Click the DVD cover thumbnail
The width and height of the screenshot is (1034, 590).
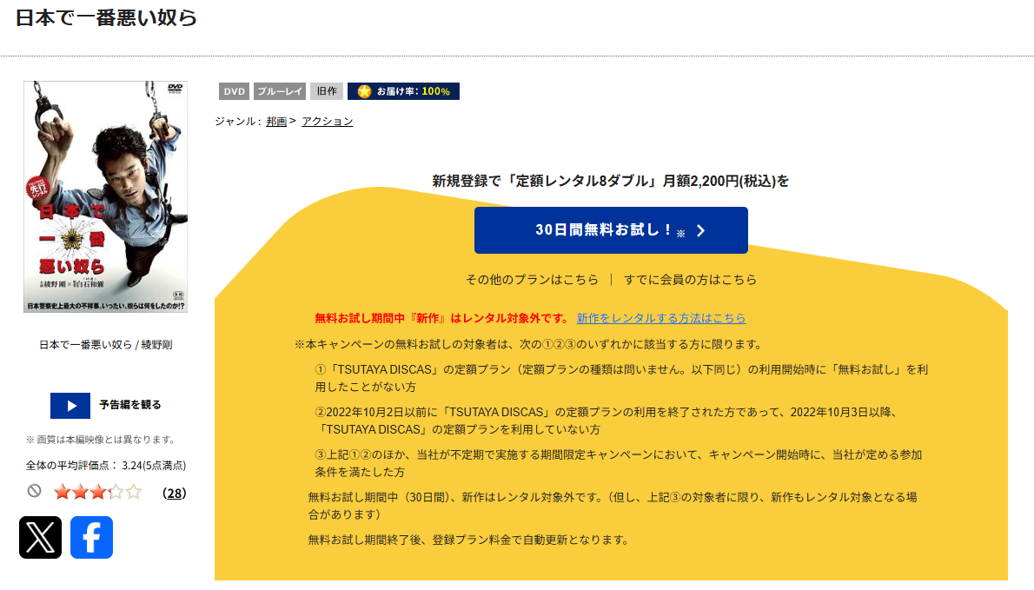(105, 196)
